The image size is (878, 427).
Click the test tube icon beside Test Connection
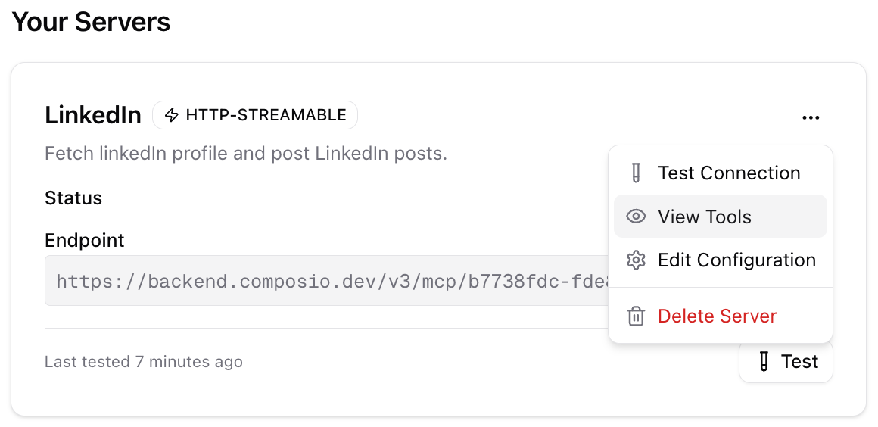636,173
